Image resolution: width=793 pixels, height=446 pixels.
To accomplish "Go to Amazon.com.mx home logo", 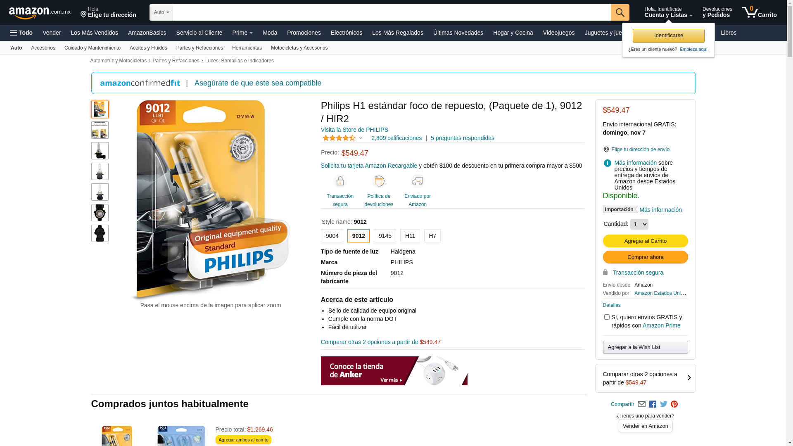I will pos(40,13).
